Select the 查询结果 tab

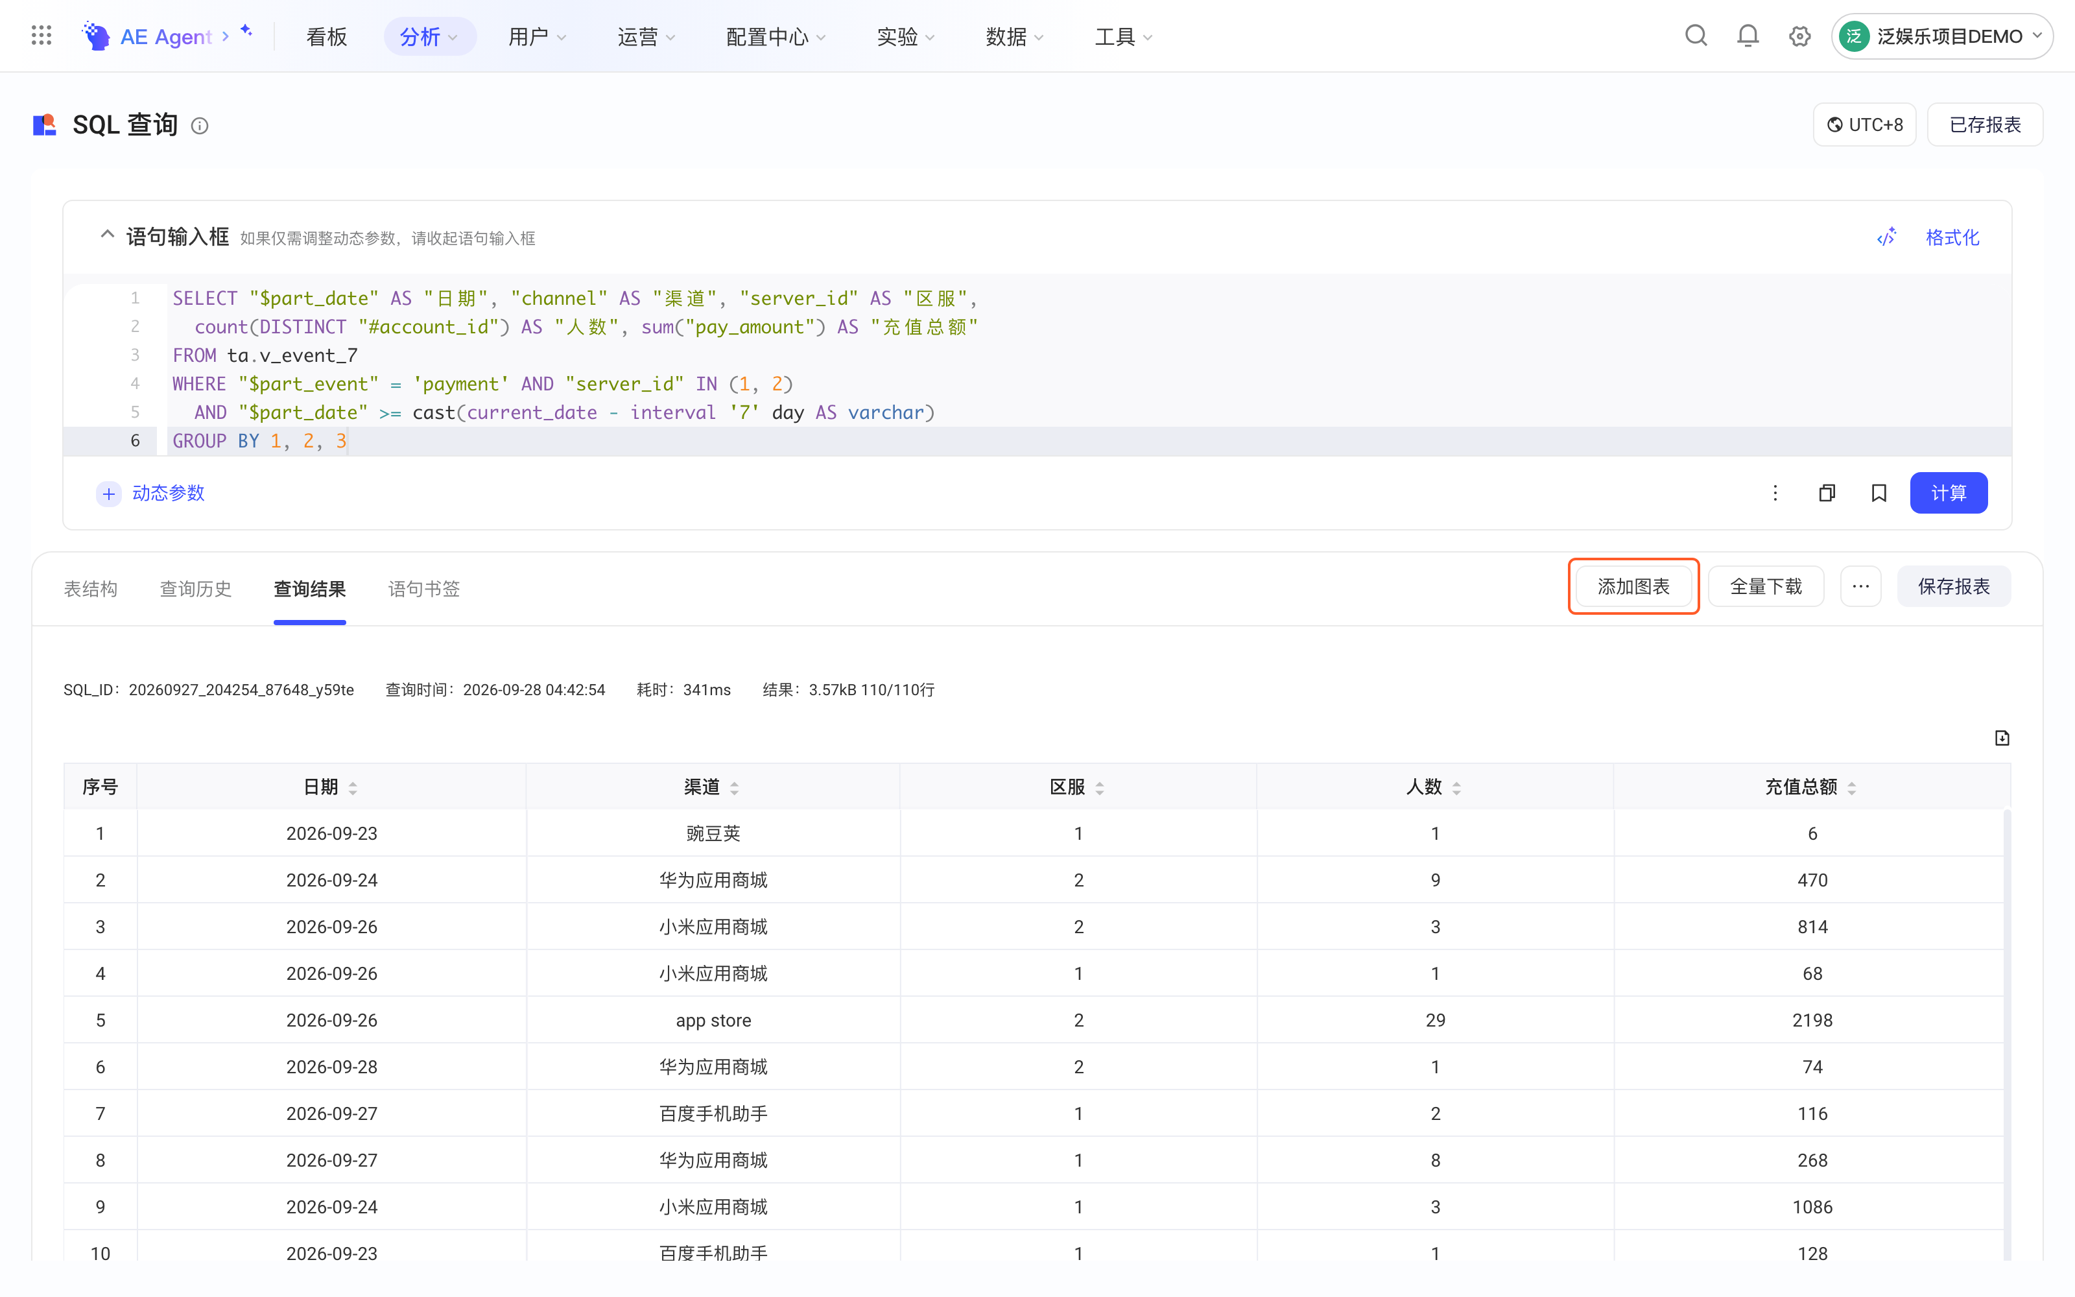tap(309, 588)
